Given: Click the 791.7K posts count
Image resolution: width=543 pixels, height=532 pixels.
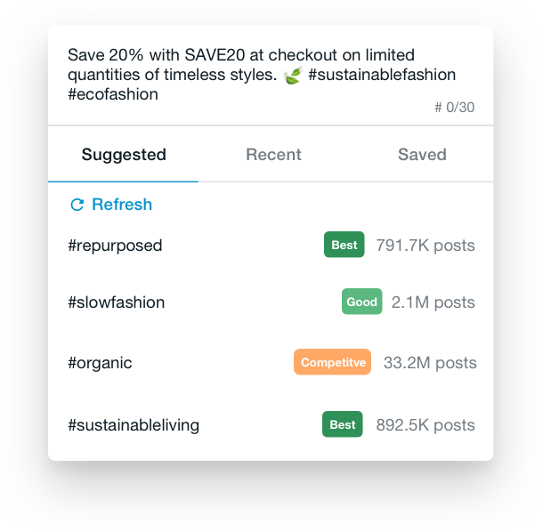Looking at the screenshot, I should click(425, 246).
